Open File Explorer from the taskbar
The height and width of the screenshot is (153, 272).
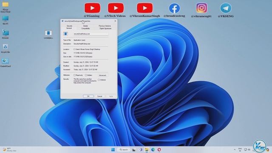(147, 150)
